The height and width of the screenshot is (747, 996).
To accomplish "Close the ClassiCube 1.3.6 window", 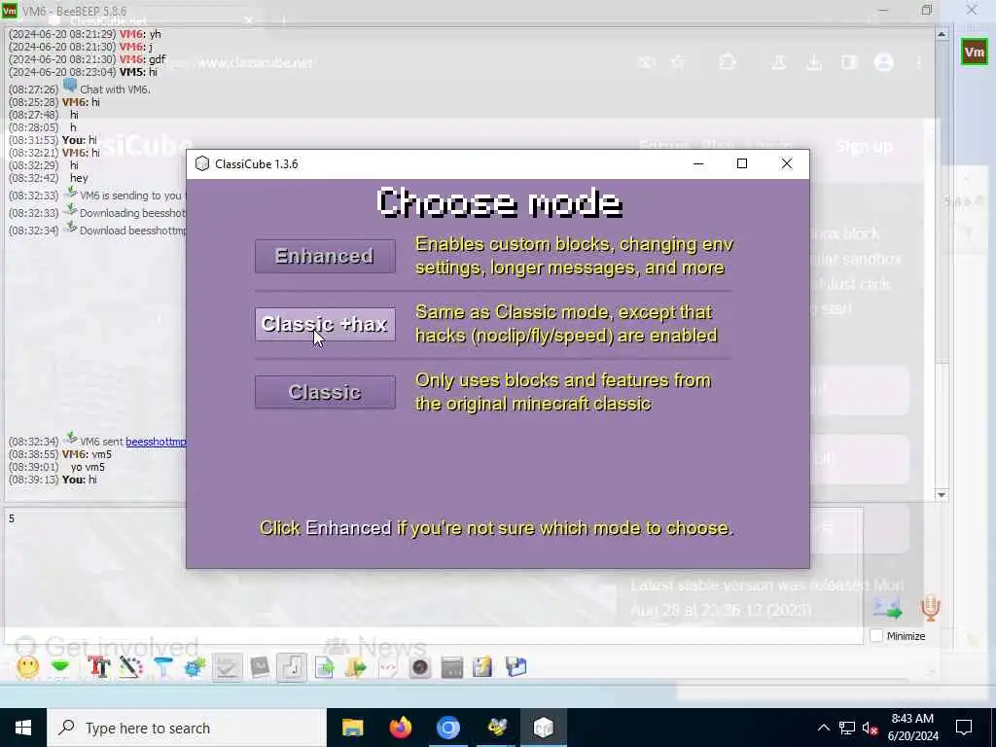I will tap(786, 163).
